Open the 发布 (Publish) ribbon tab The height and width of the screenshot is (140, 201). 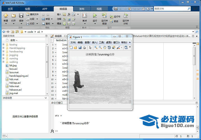[x=82, y=9]
